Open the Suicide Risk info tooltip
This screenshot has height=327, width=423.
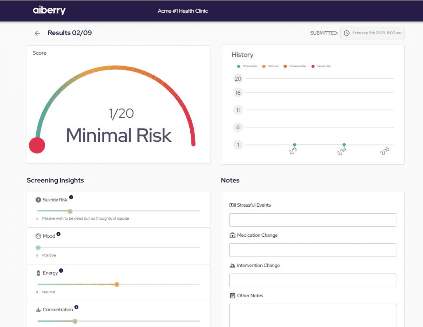[x=71, y=197]
